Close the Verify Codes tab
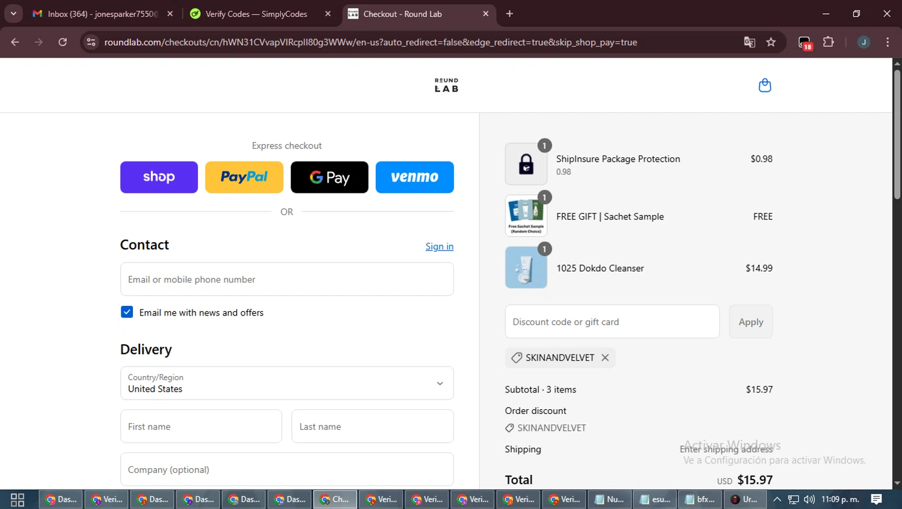Screen dimensions: 902x509 click(328, 14)
